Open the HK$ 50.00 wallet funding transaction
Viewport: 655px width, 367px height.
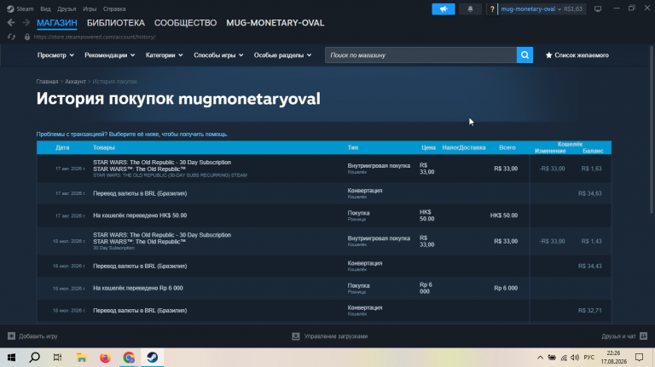click(x=324, y=215)
